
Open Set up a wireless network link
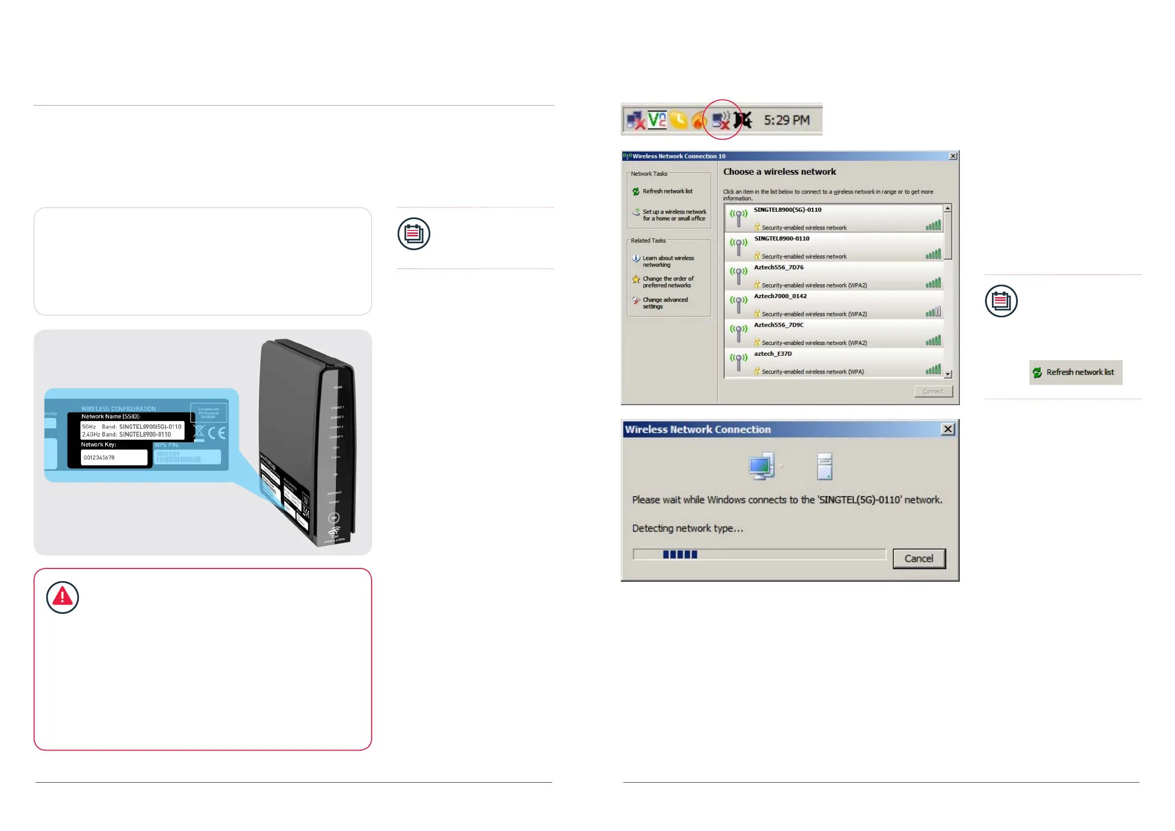coord(674,215)
